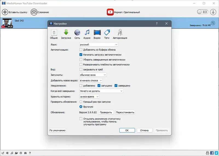Enable 'Убирать завершенные автоматически' checkbox
The width and height of the screenshot is (219, 156).
tap(81, 60)
